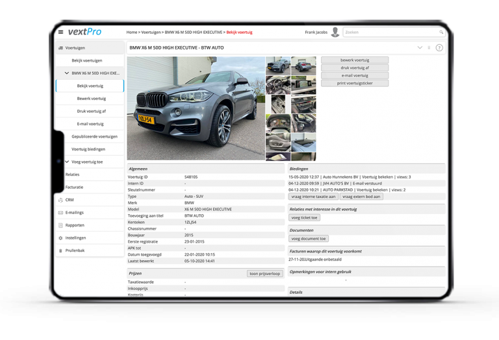Screen dimensions: 499x340
Task: Collapse the BMW X6 M 50D tree item
Action: [67, 73]
